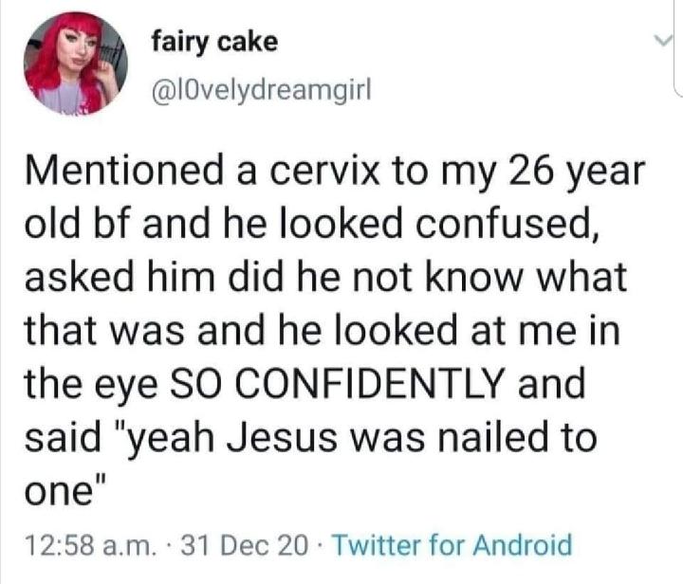Click the line that was and he looked
Image resolution: width=683 pixels, height=584 pixels.
[323, 330]
